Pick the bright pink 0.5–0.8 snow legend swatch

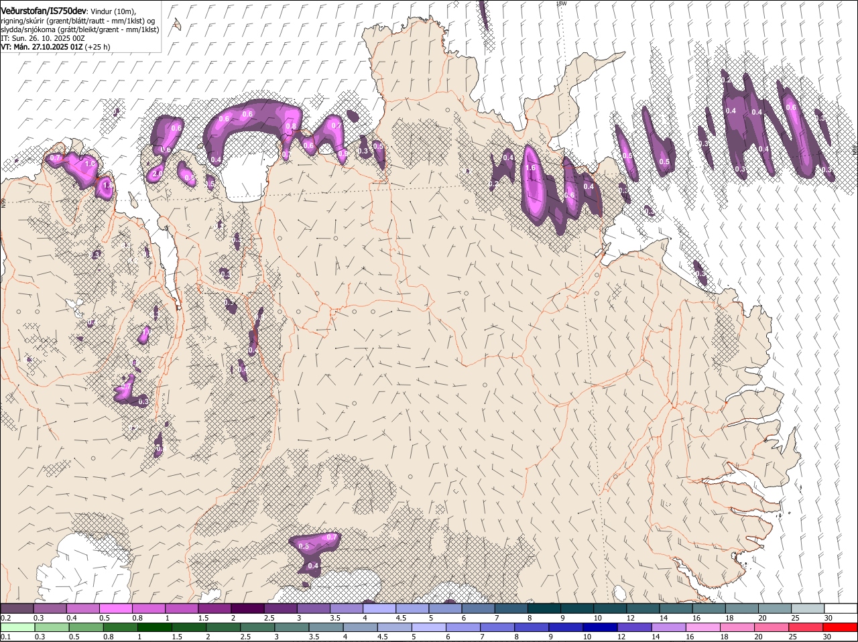coord(115,608)
